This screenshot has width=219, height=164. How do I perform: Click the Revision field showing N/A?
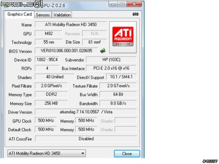pos(94,33)
